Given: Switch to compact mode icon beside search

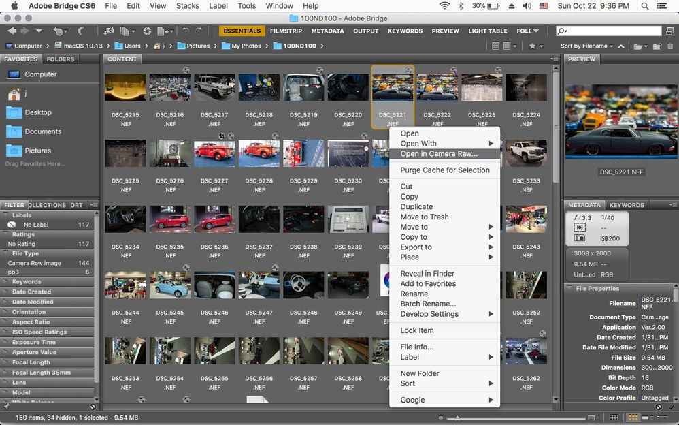Looking at the screenshot, I should tap(669, 31).
